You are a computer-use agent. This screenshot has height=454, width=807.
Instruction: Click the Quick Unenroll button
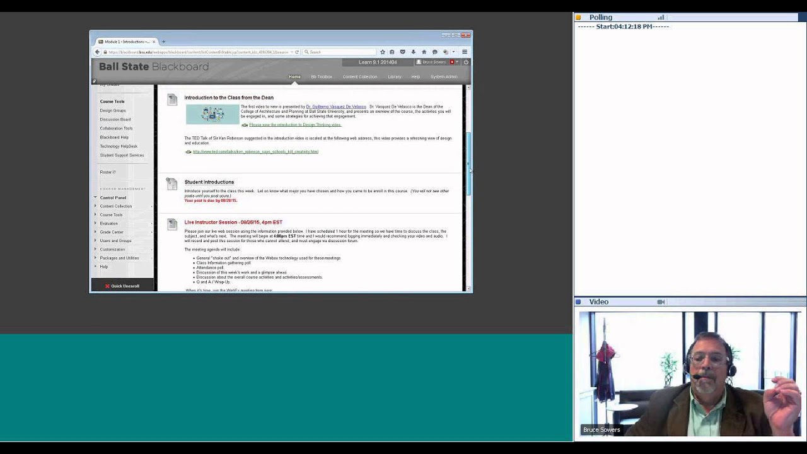tap(122, 286)
